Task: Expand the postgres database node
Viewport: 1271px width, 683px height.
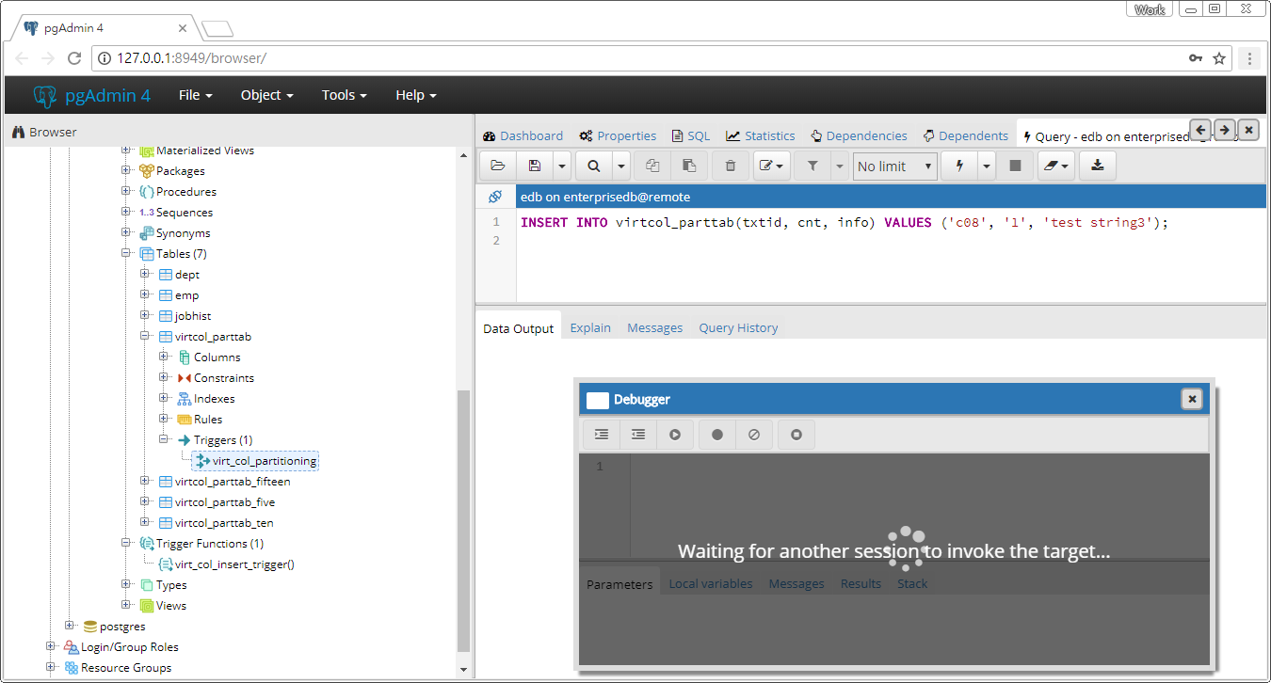Action: pos(70,627)
